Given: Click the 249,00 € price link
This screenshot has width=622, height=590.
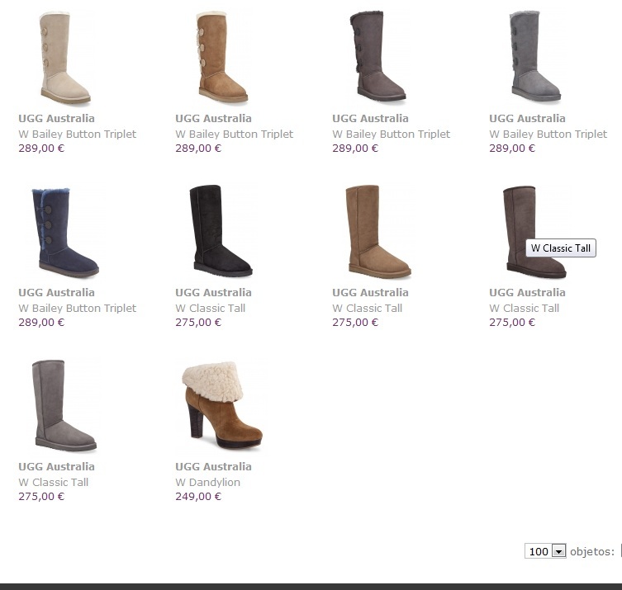Looking at the screenshot, I should [198, 497].
